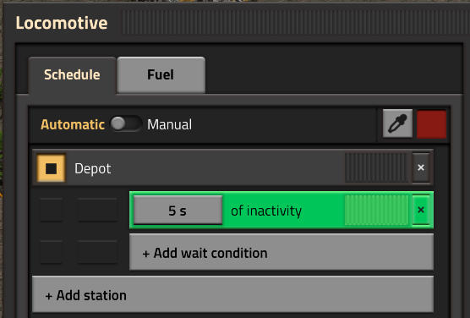Switch to the Schedule tab
This screenshot has width=470, height=318.
(x=72, y=75)
